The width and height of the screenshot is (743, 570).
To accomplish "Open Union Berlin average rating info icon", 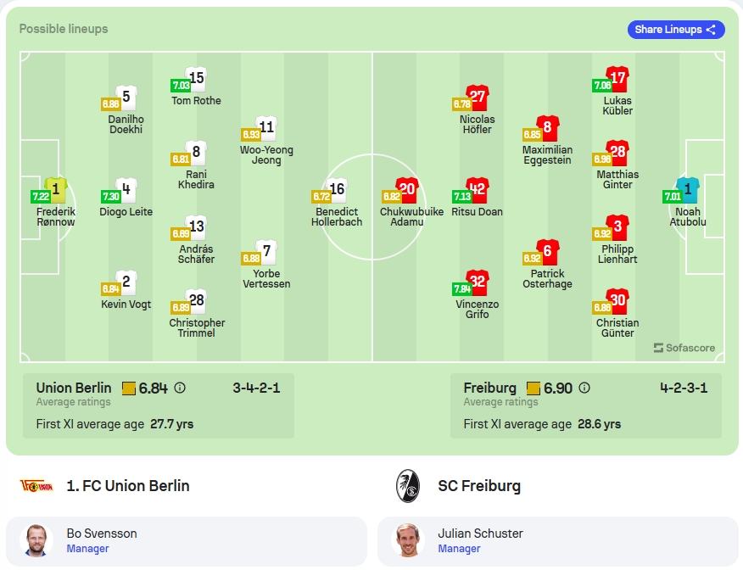I will 180,388.
